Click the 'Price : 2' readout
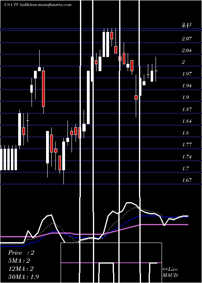202x283 pixels. [x=21, y=253]
